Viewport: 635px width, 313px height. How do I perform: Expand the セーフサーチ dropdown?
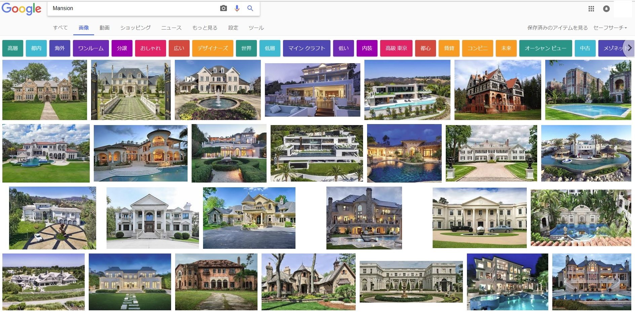[x=610, y=28]
